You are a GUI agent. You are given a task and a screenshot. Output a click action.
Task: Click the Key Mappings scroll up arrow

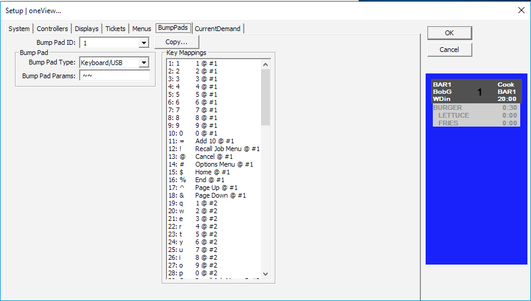coord(266,64)
